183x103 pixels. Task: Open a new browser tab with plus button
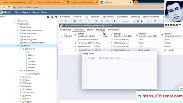pyautogui.click(x=136, y=2)
